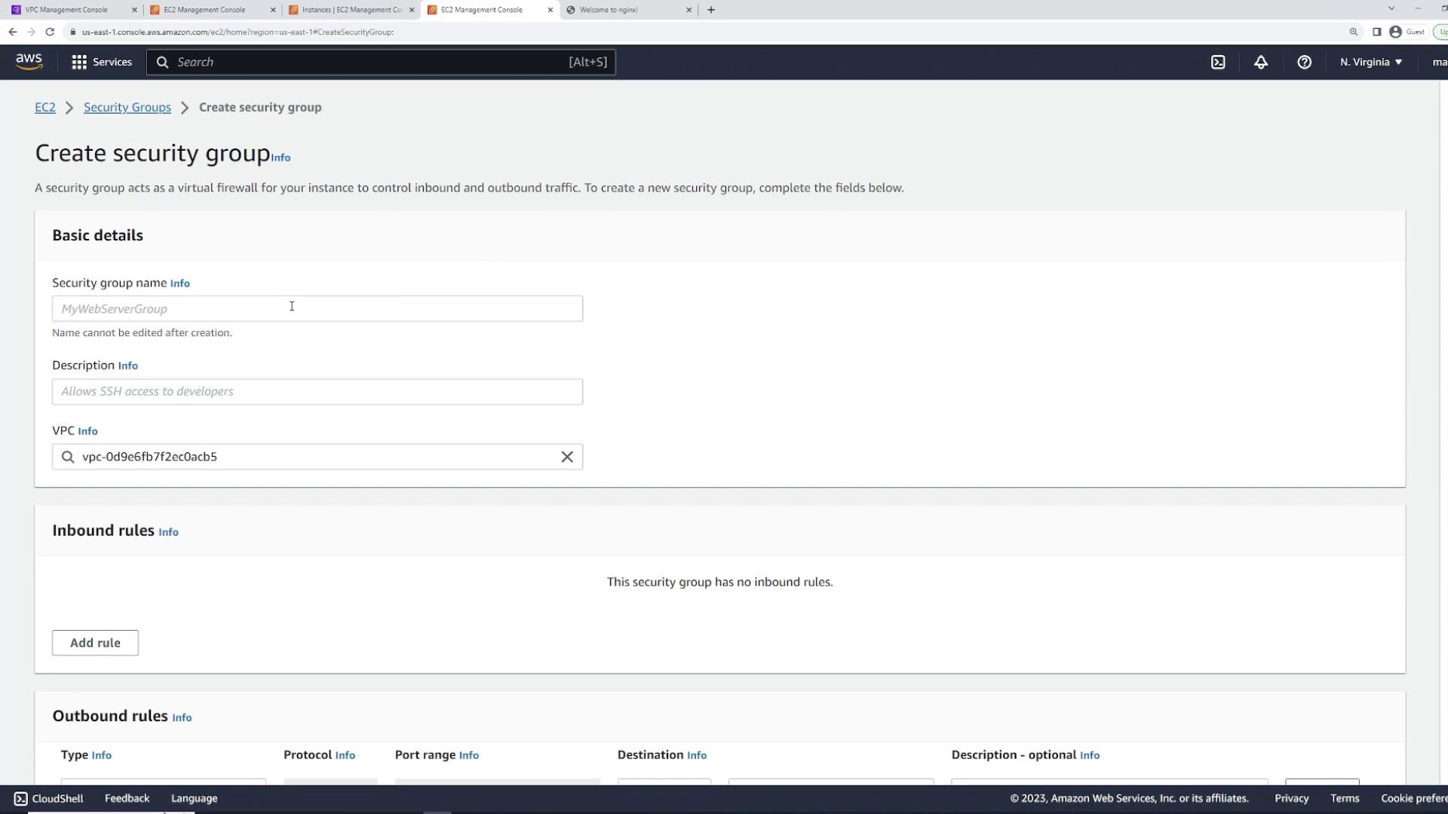Focus the Description text field

(x=317, y=392)
